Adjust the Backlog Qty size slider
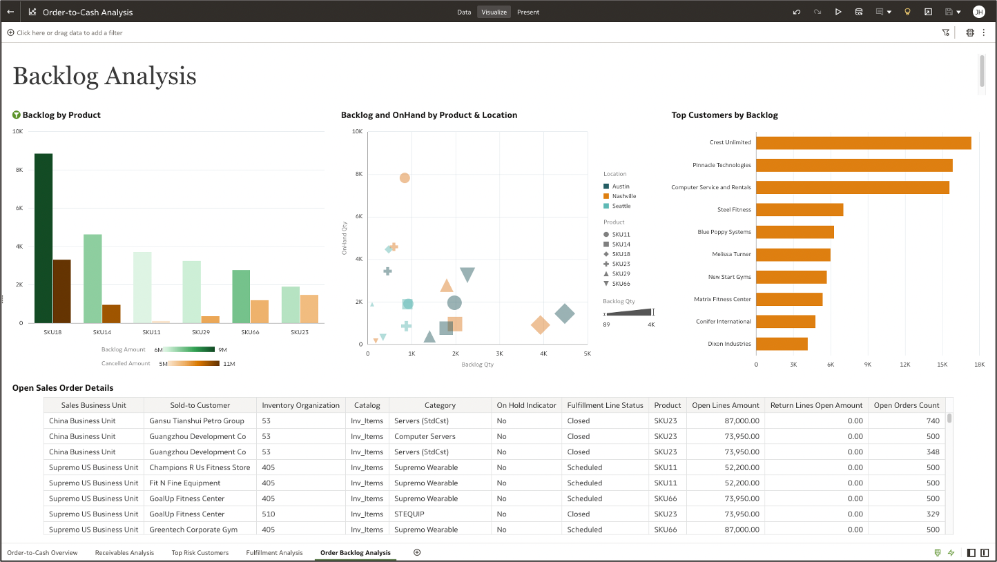997x562 pixels. (x=630, y=312)
